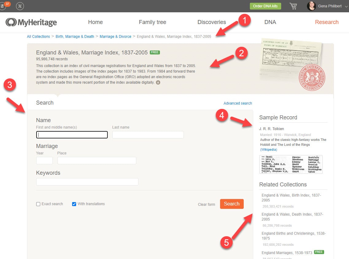Open the DNA menu
The height and width of the screenshot is (259, 349).
[270, 22]
